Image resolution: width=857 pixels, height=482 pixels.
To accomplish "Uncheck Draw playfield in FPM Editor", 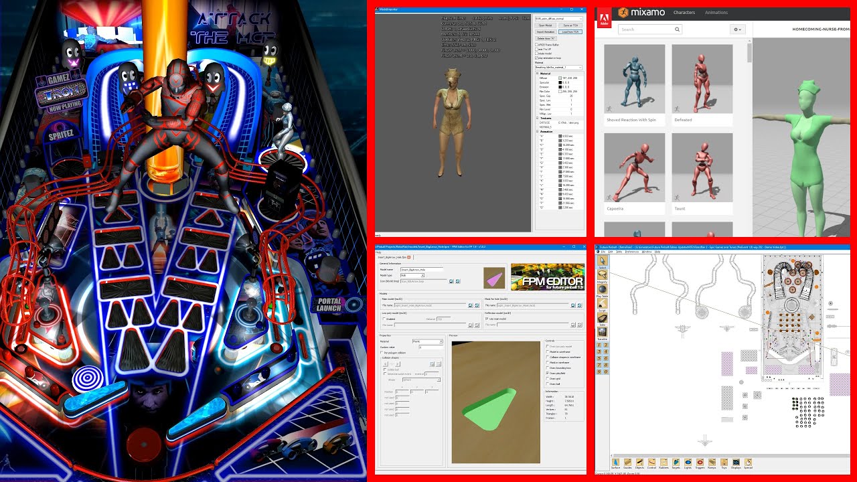I will 548,373.
